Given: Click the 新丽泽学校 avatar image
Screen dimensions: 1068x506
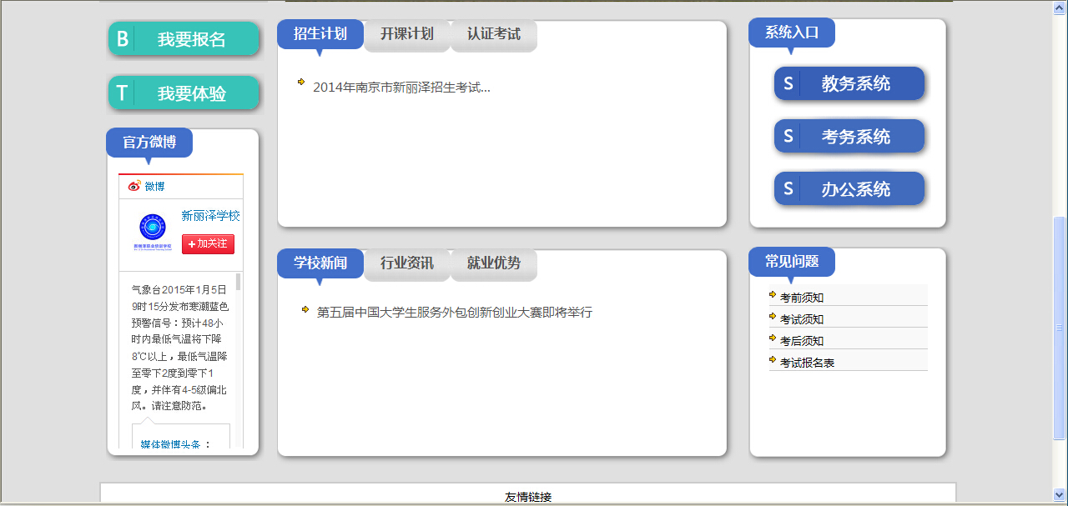Looking at the screenshot, I should pyautogui.click(x=152, y=232).
